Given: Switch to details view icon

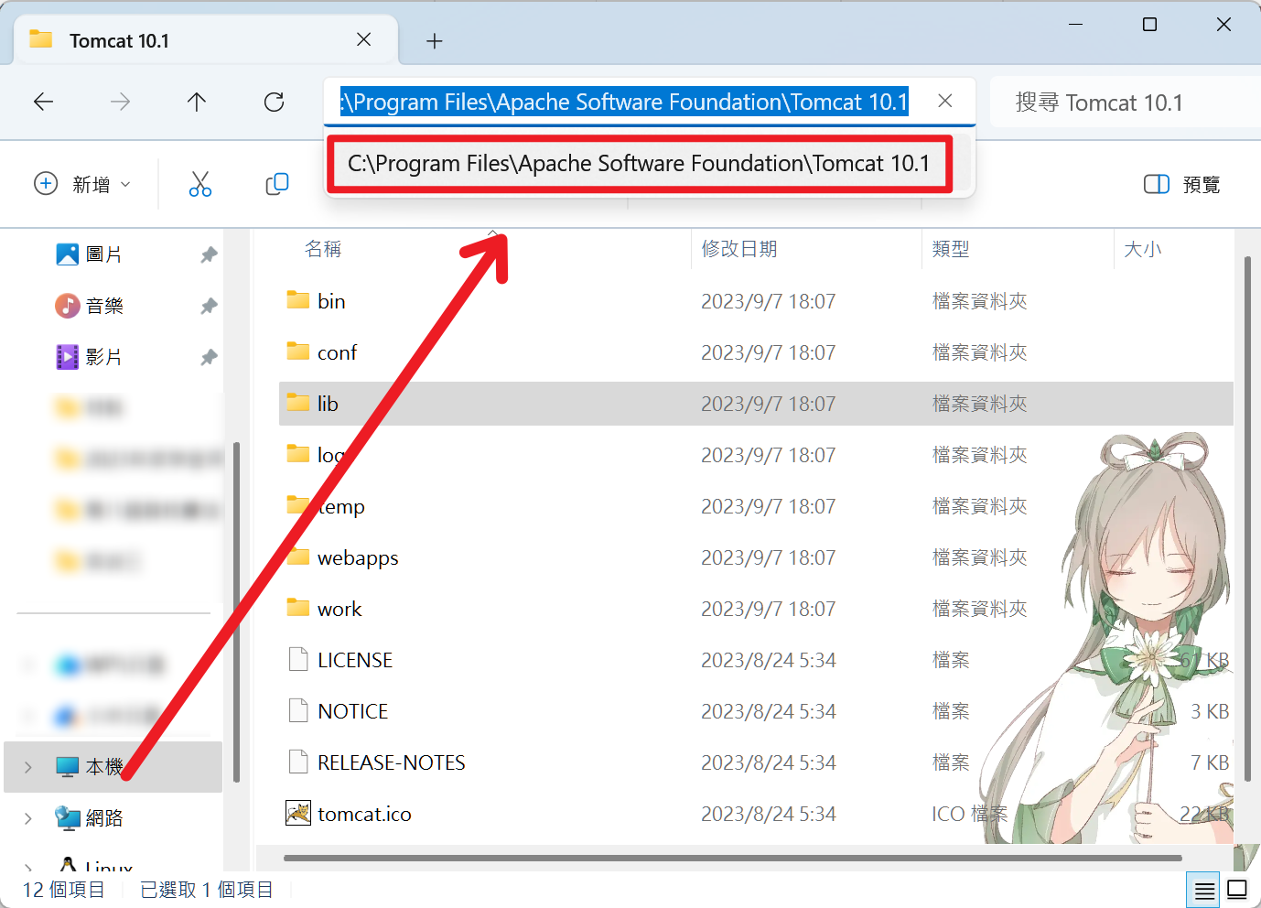Looking at the screenshot, I should click(1204, 890).
